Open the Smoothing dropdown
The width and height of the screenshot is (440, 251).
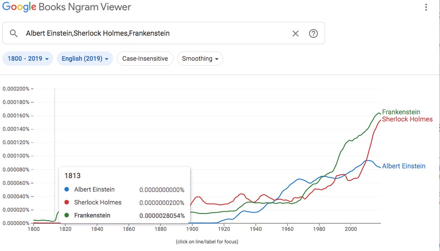pos(200,59)
